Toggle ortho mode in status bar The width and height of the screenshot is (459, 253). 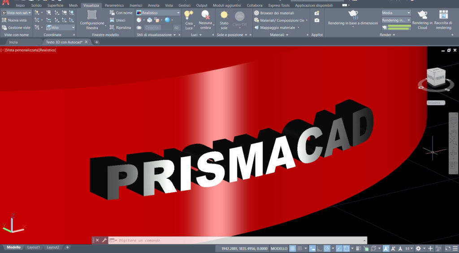tap(320, 249)
